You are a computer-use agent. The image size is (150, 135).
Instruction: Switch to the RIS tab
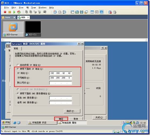(23, 17)
